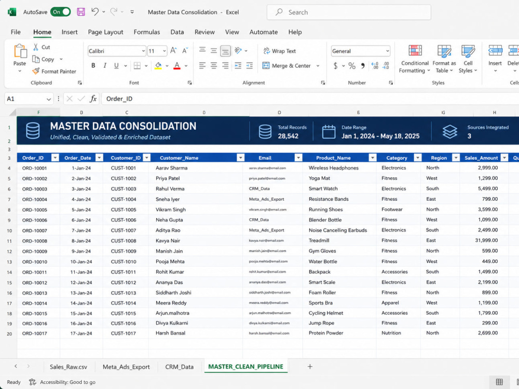Screen dimensions: 519x389
Task: Click the Merge & Center button
Action: (x=287, y=66)
